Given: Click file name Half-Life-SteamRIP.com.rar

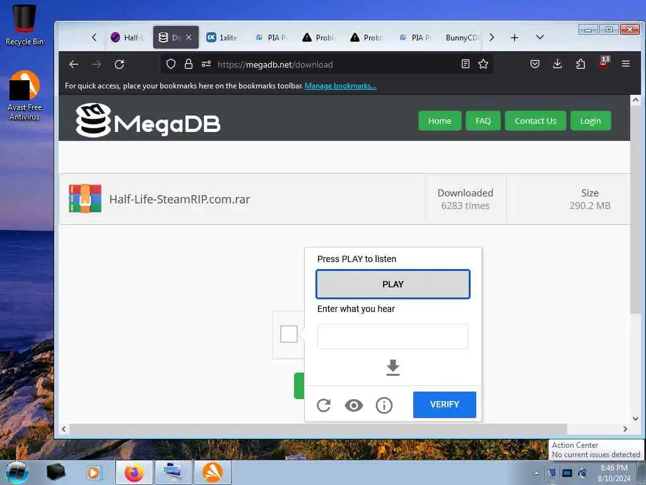Looking at the screenshot, I should [179, 199].
